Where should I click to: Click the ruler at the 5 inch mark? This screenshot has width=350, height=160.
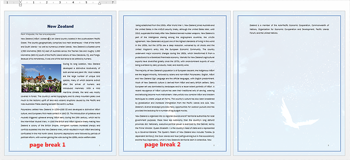pos(86,3)
